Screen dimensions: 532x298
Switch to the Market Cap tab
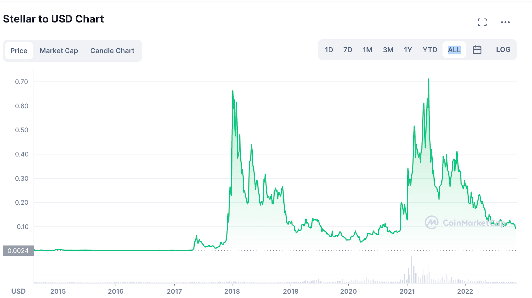click(x=59, y=51)
